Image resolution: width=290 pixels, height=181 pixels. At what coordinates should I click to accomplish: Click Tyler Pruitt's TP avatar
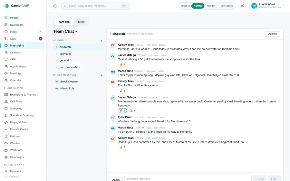tap(113, 118)
